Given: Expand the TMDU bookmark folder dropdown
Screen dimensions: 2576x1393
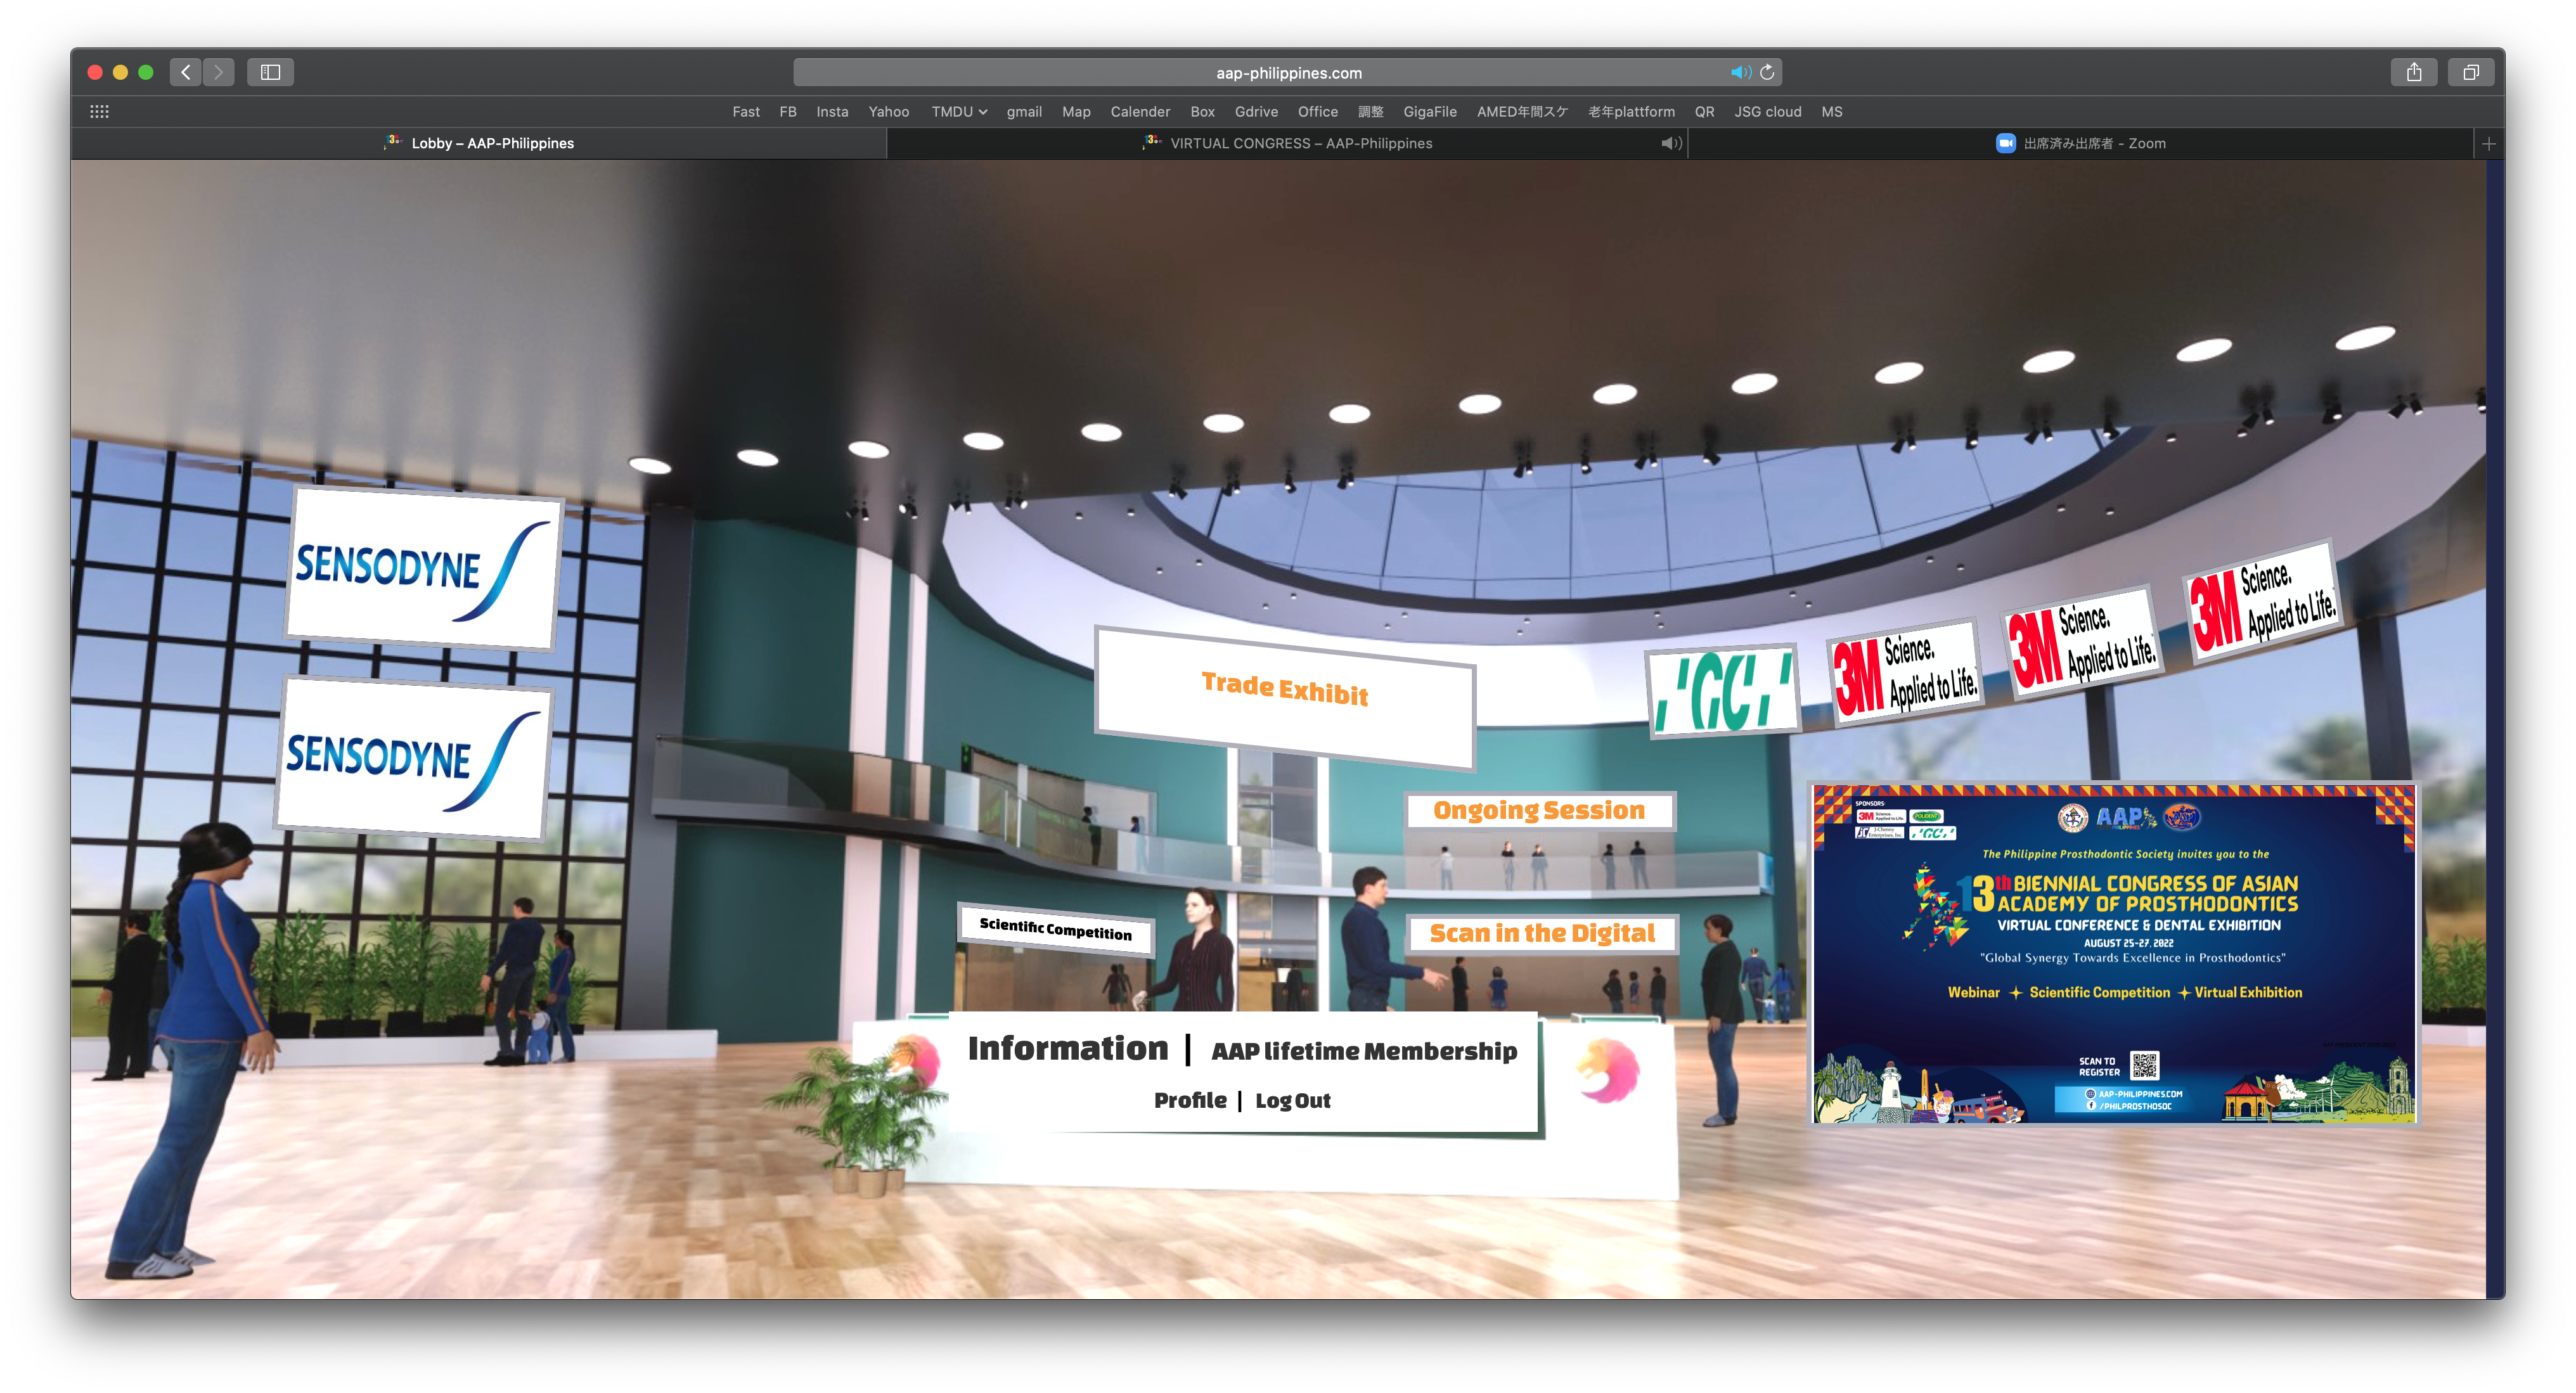Looking at the screenshot, I should pyautogui.click(x=959, y=112).
